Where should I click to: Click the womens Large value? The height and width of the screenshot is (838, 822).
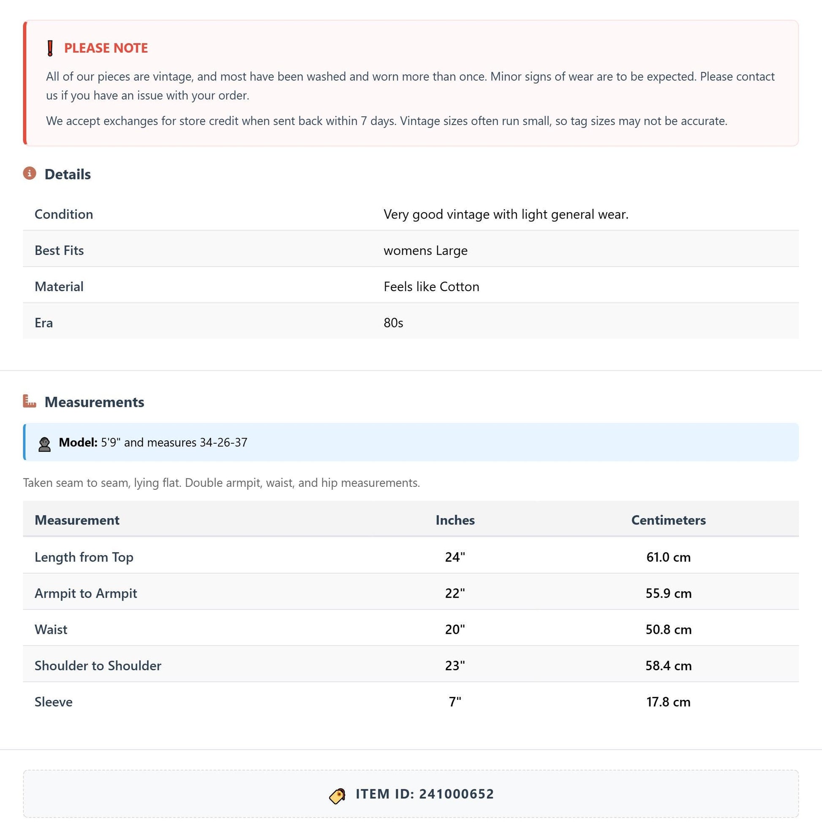pyautogui.click(x=426, y=251)
